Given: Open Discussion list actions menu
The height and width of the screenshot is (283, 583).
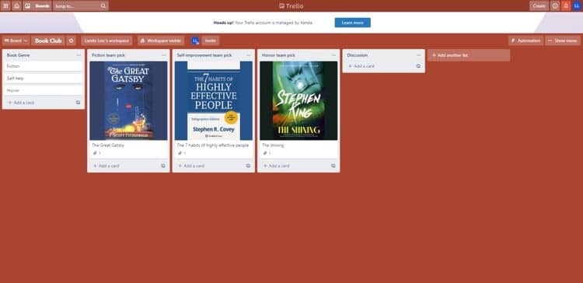Looking at the screenshot, I should (419, 55).
